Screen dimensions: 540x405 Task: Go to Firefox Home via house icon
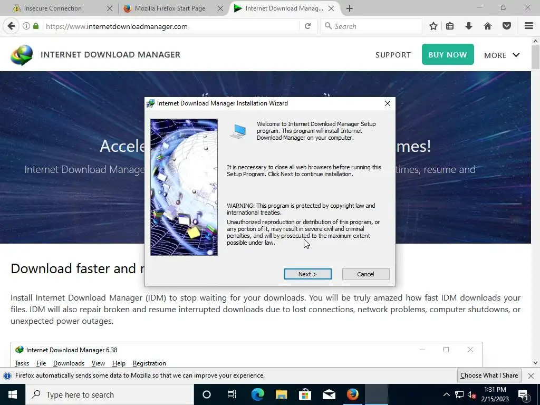point(488,26)
